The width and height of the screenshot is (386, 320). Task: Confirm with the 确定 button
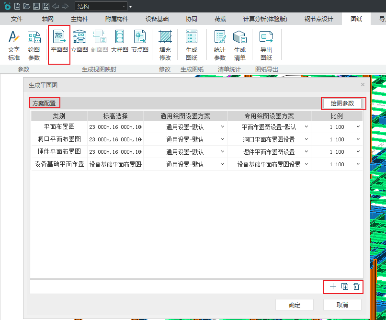(295, 305)
